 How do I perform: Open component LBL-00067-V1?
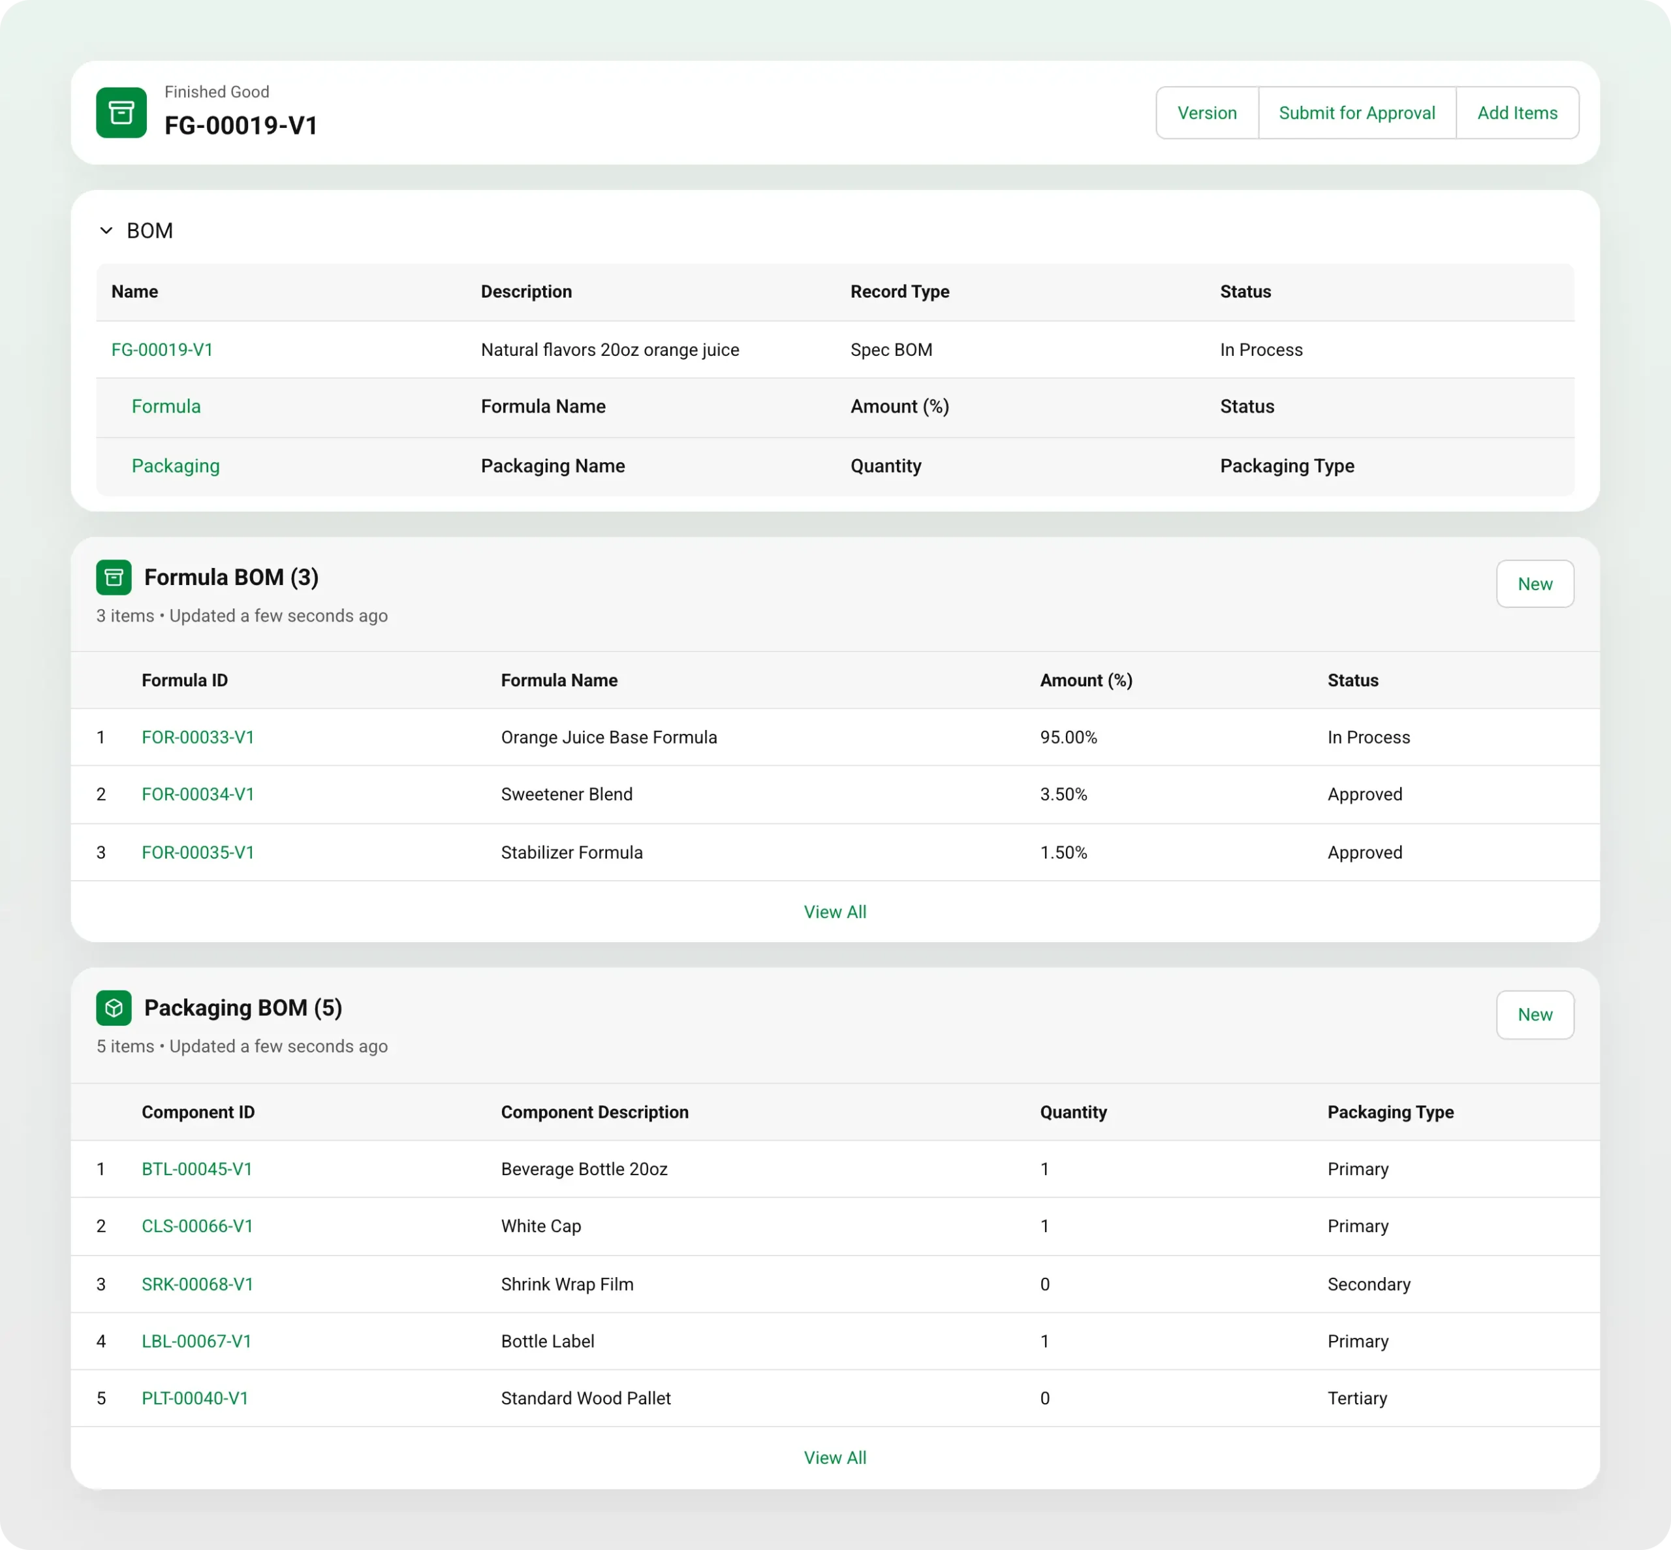click(x=196, y=1341)
